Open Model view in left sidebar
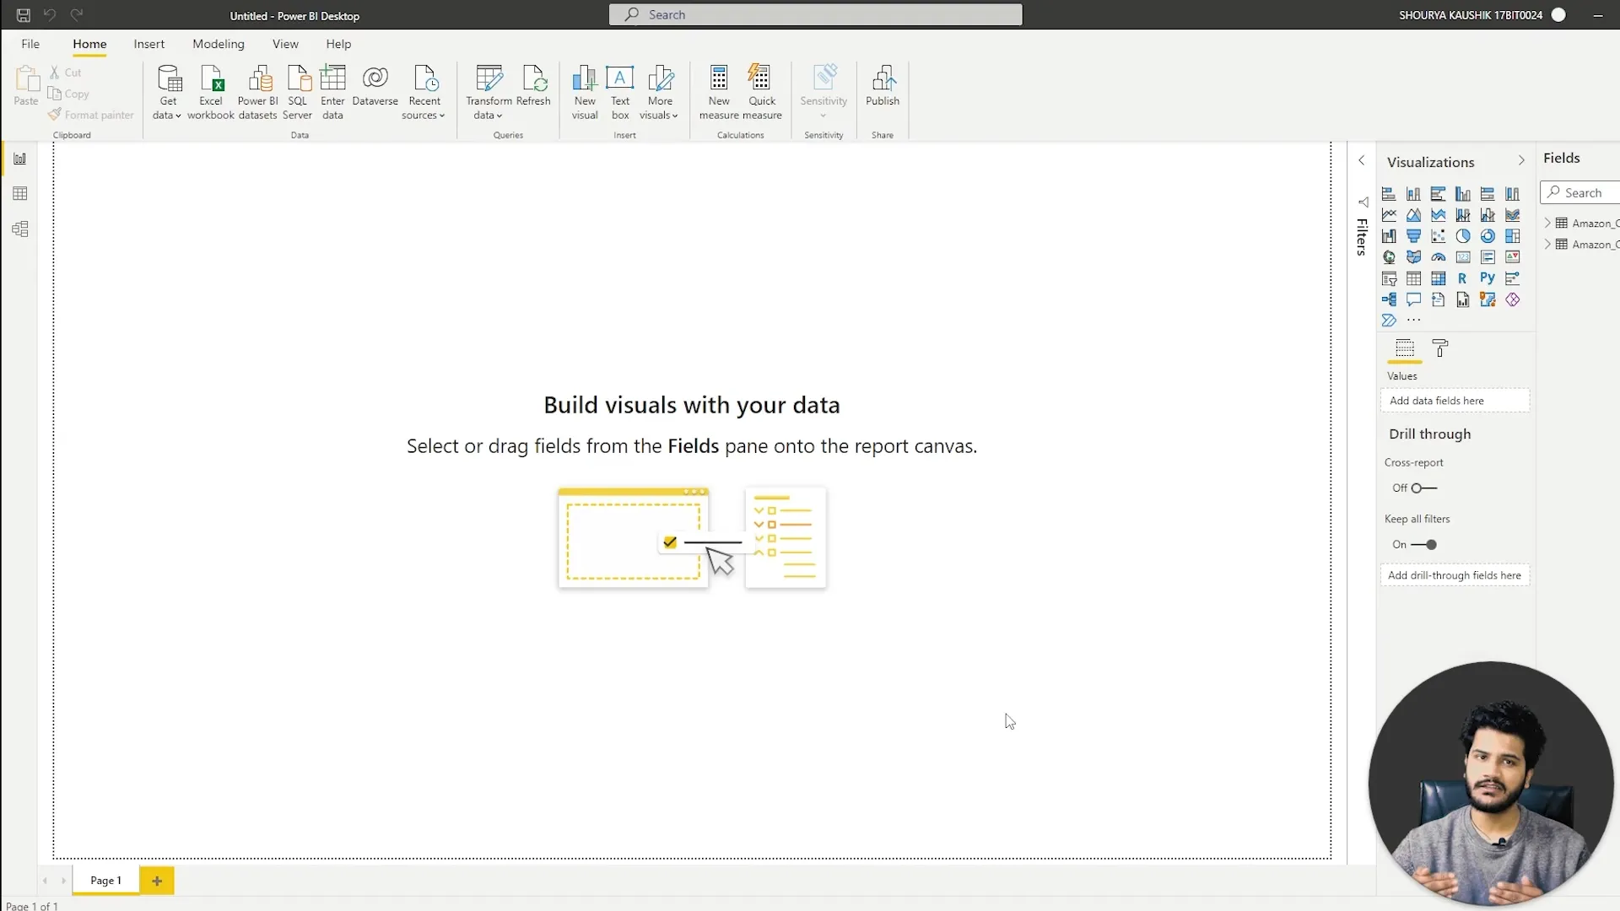 [20, 229]
